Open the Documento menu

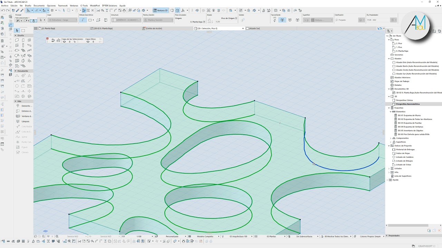pos(39,6)
